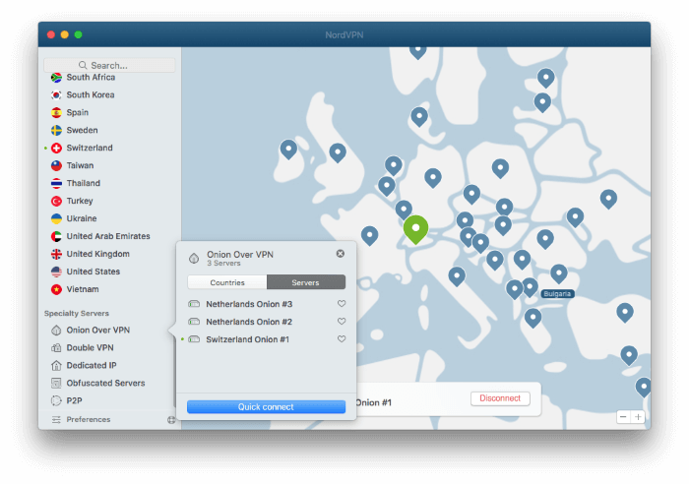Click the Preferences sliders icon
689x484 pixels.
click(56, 420)
